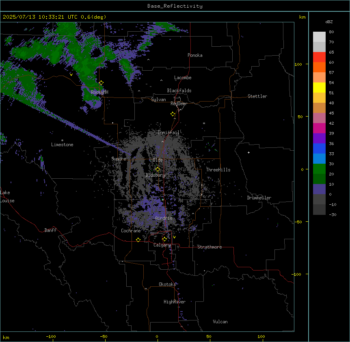
Task: Click the Limestone label
Action: (x=62, y=145)
